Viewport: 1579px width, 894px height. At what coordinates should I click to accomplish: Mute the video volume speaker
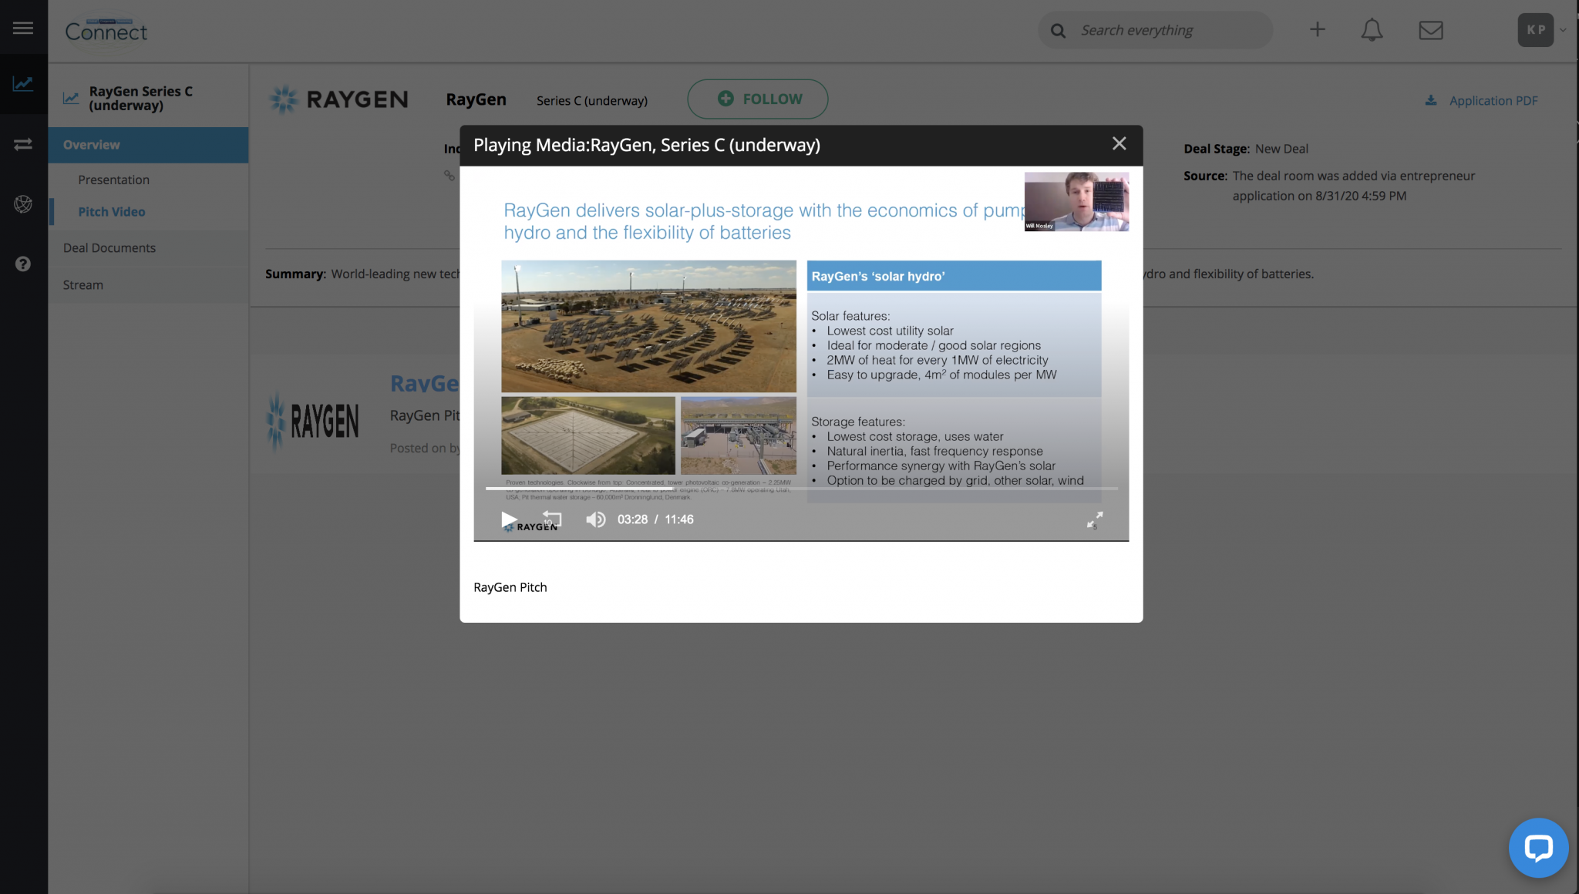pyautogui.click(x=595, y=519)
